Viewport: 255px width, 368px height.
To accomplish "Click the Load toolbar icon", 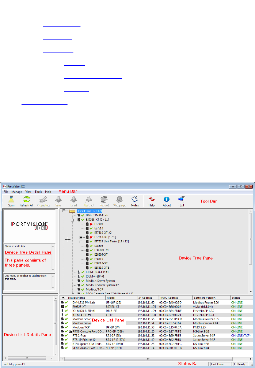I will click(x=74, y=201).
